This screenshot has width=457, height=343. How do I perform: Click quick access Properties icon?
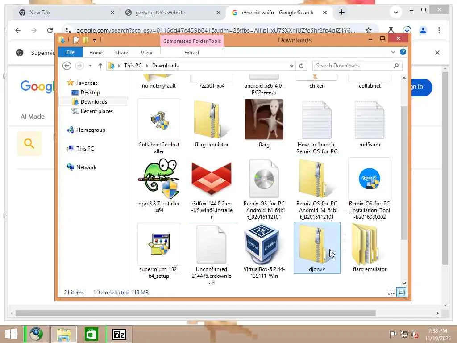pyautogui.click(x=76, y=40)
